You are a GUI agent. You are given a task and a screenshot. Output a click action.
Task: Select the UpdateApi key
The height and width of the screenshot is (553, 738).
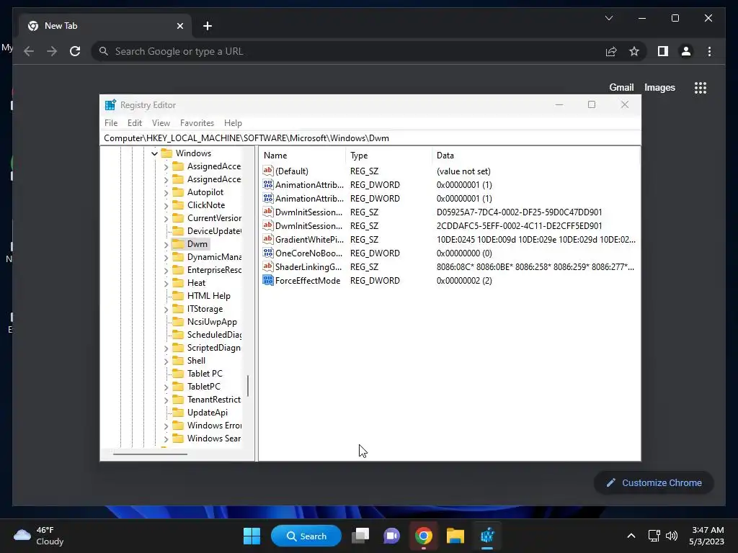click(x=207, y=413)
